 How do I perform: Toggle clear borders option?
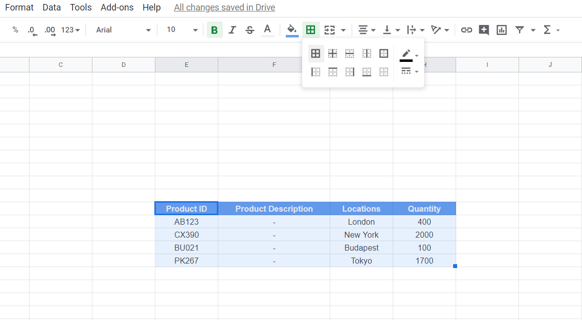[x=384, y=71]
